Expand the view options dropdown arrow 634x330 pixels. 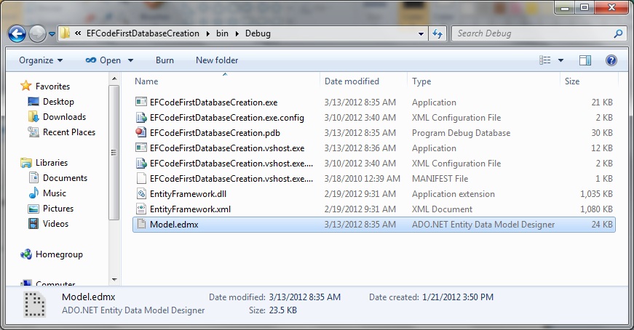(560, 60)
